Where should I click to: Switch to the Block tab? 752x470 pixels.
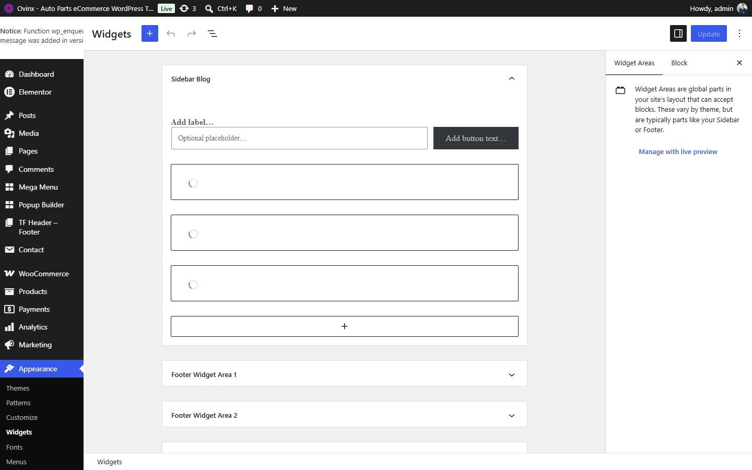pos(679,63)
